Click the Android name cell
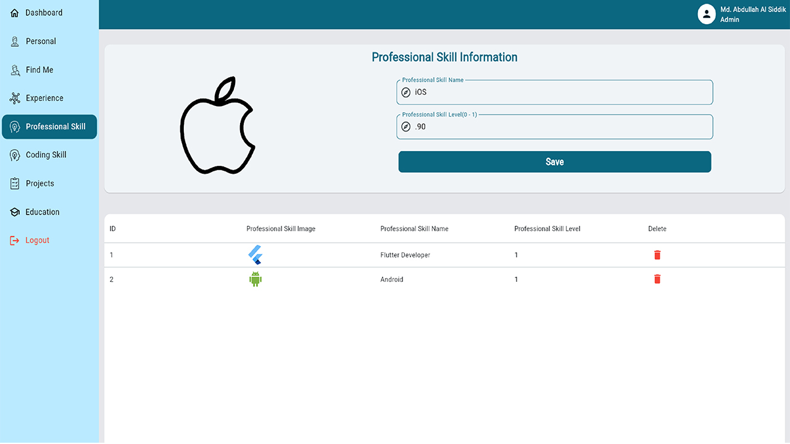This screenshot has height=444, width=790. 392,279
